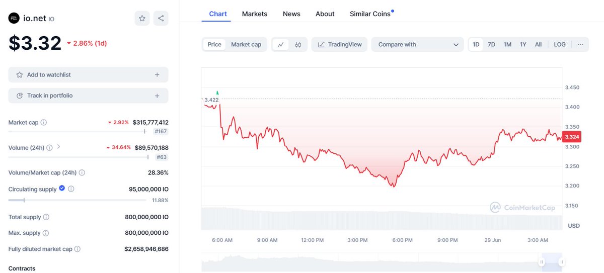Click the Contracts section heading
Image resolution: width=604 pixels, height=273 pixels.
pos(22,268)
